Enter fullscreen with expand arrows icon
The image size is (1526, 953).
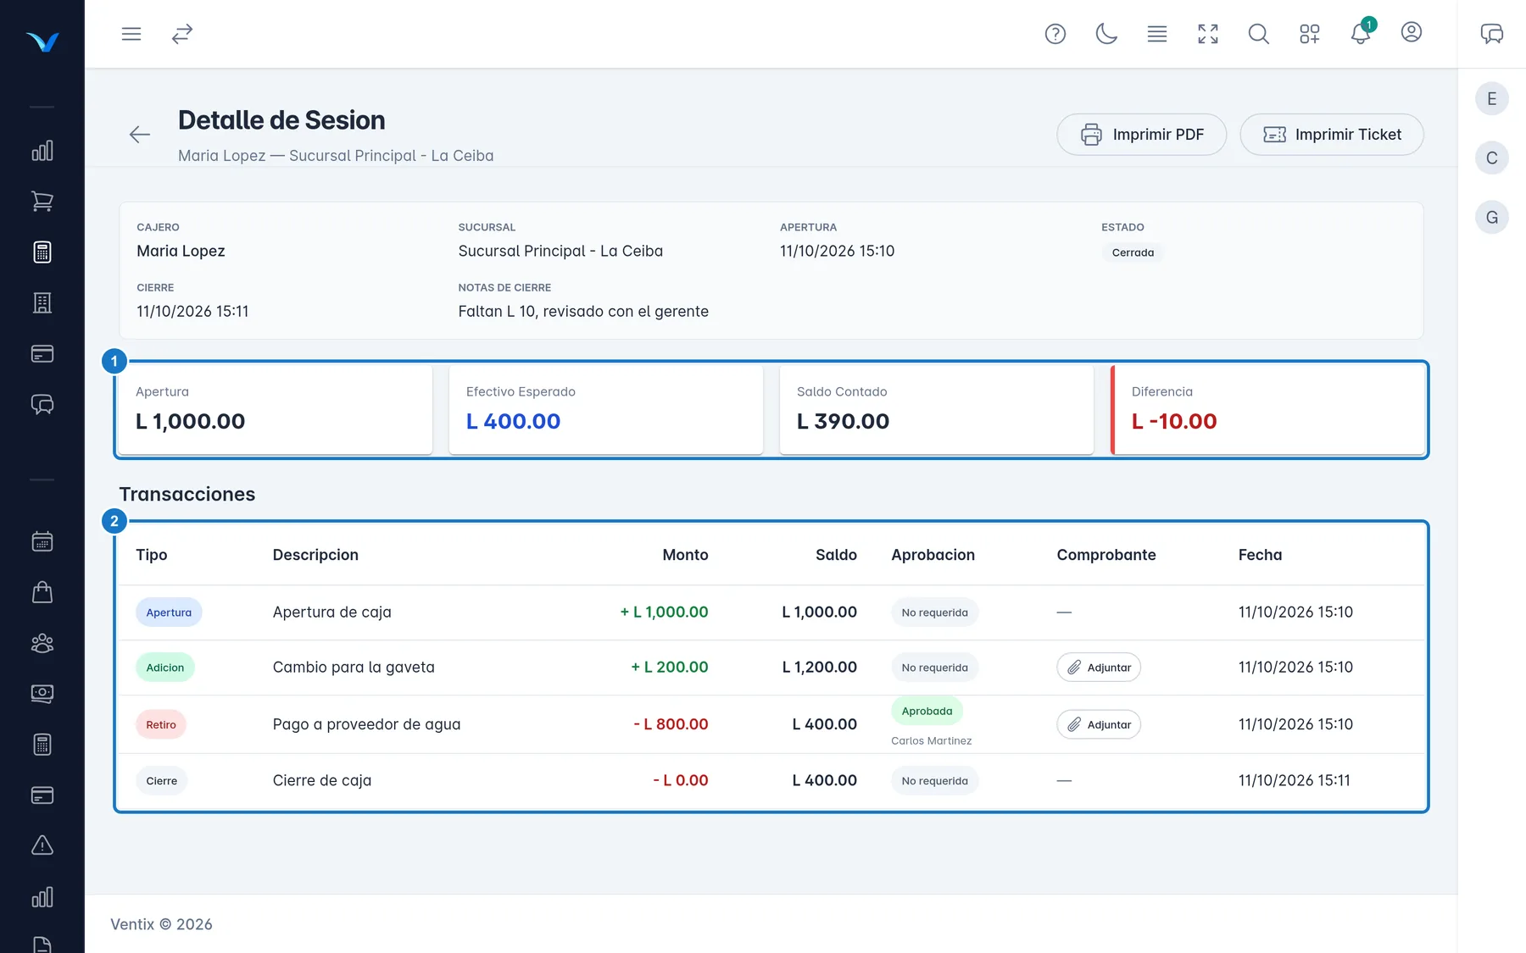pyautogui.click(x=1208, y=34)
